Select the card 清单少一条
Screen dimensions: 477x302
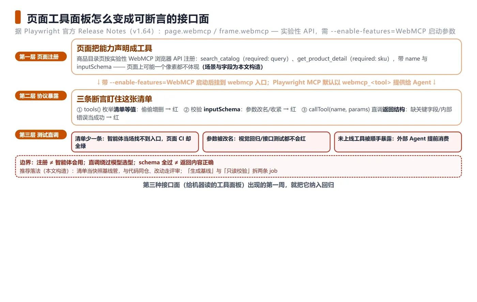tap(135, 142)
